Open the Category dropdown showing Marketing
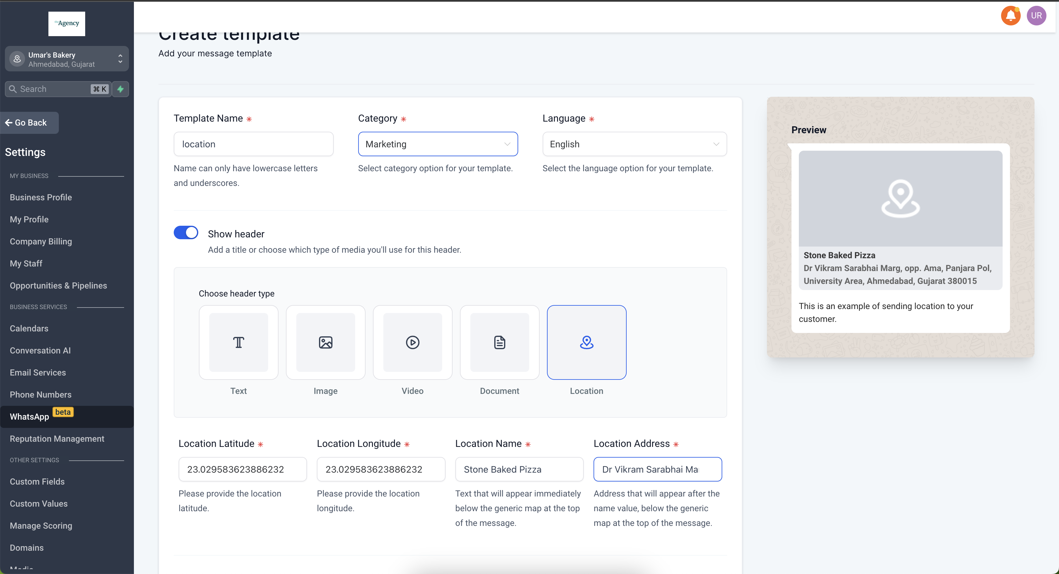 (437, 144)
